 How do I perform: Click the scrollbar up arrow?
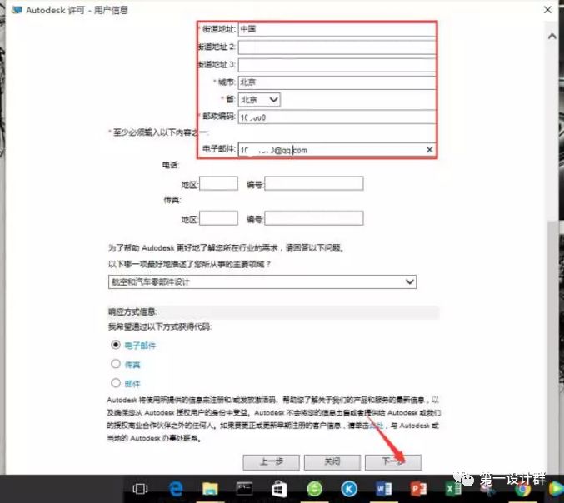click(552, 37)
